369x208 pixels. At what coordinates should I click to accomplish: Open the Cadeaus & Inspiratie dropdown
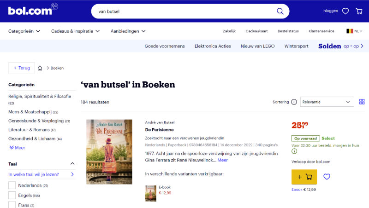click(x=75, y=31)
